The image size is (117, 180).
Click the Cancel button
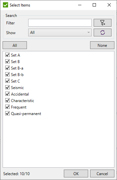(x=102, y=174)
